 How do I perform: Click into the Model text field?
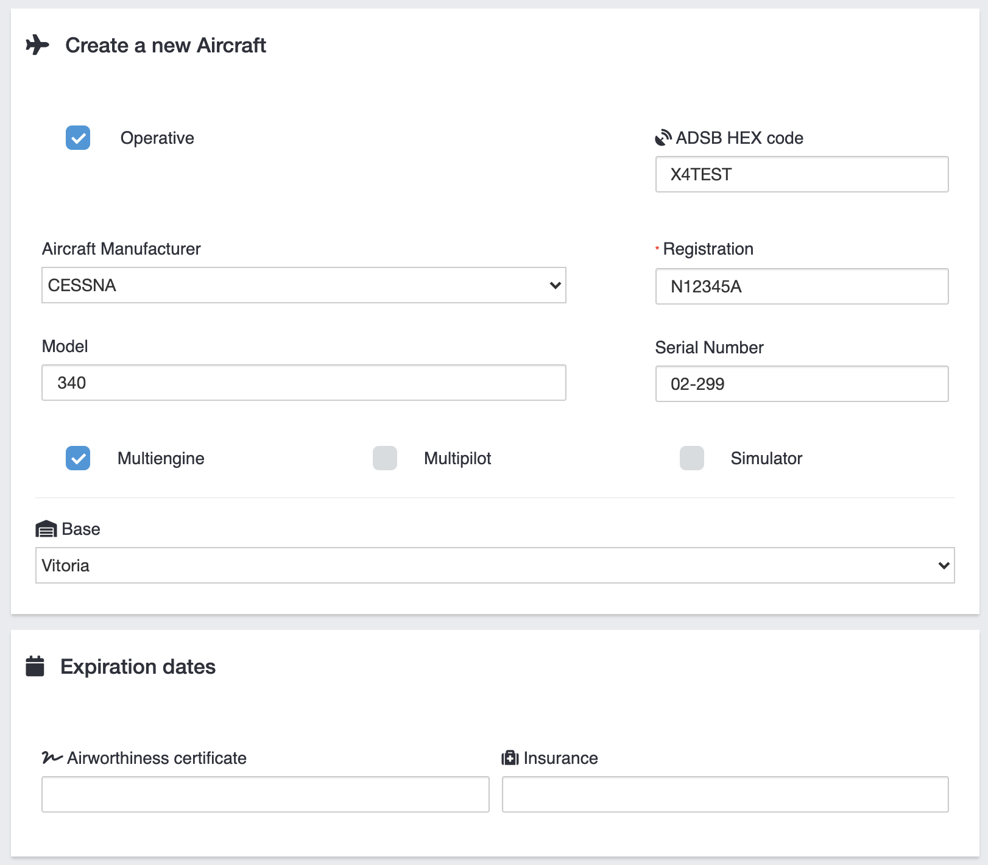point(303,383)
